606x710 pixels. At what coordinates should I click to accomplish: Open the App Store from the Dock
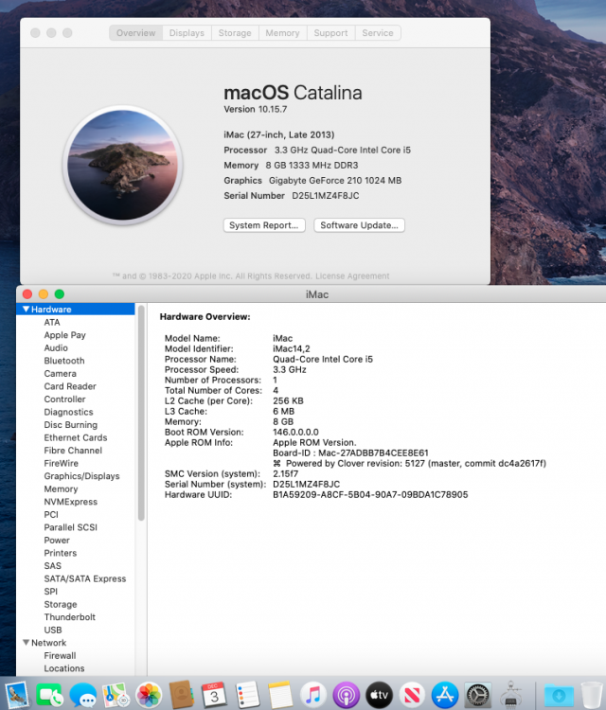coord(445,695)
